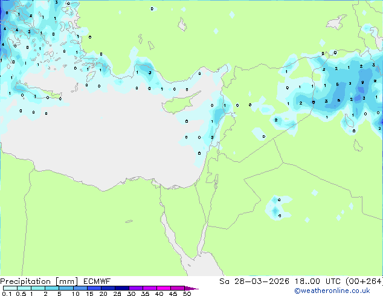Click the '40' legend scale label
Screen dimensions: 383x296
coord(159,294)
